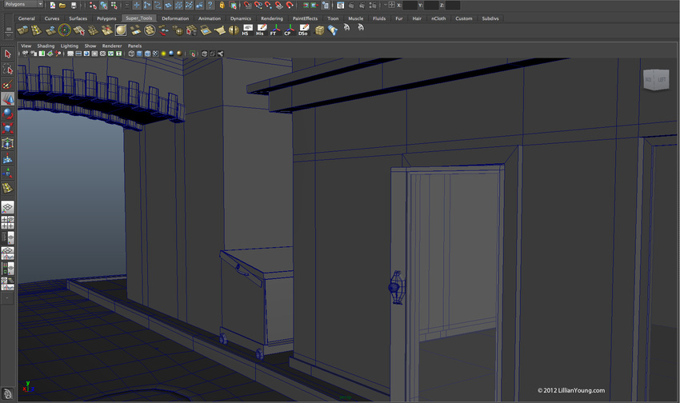Click the circled target shelf icon
The image size is (680, 403).
pyautogui.click(x=64, y=30)
